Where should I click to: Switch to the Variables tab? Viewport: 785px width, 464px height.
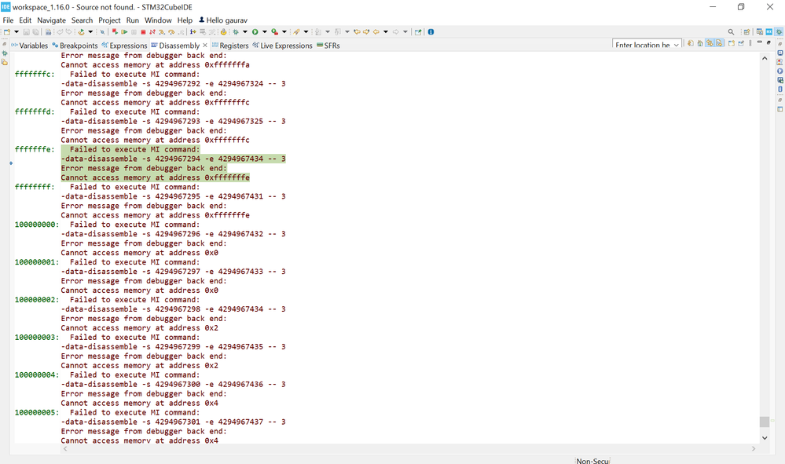[x=30, y=45]
